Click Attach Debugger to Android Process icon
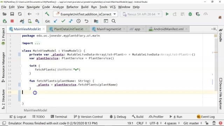The height and width of the screenshot is (126, 224). 5,21
